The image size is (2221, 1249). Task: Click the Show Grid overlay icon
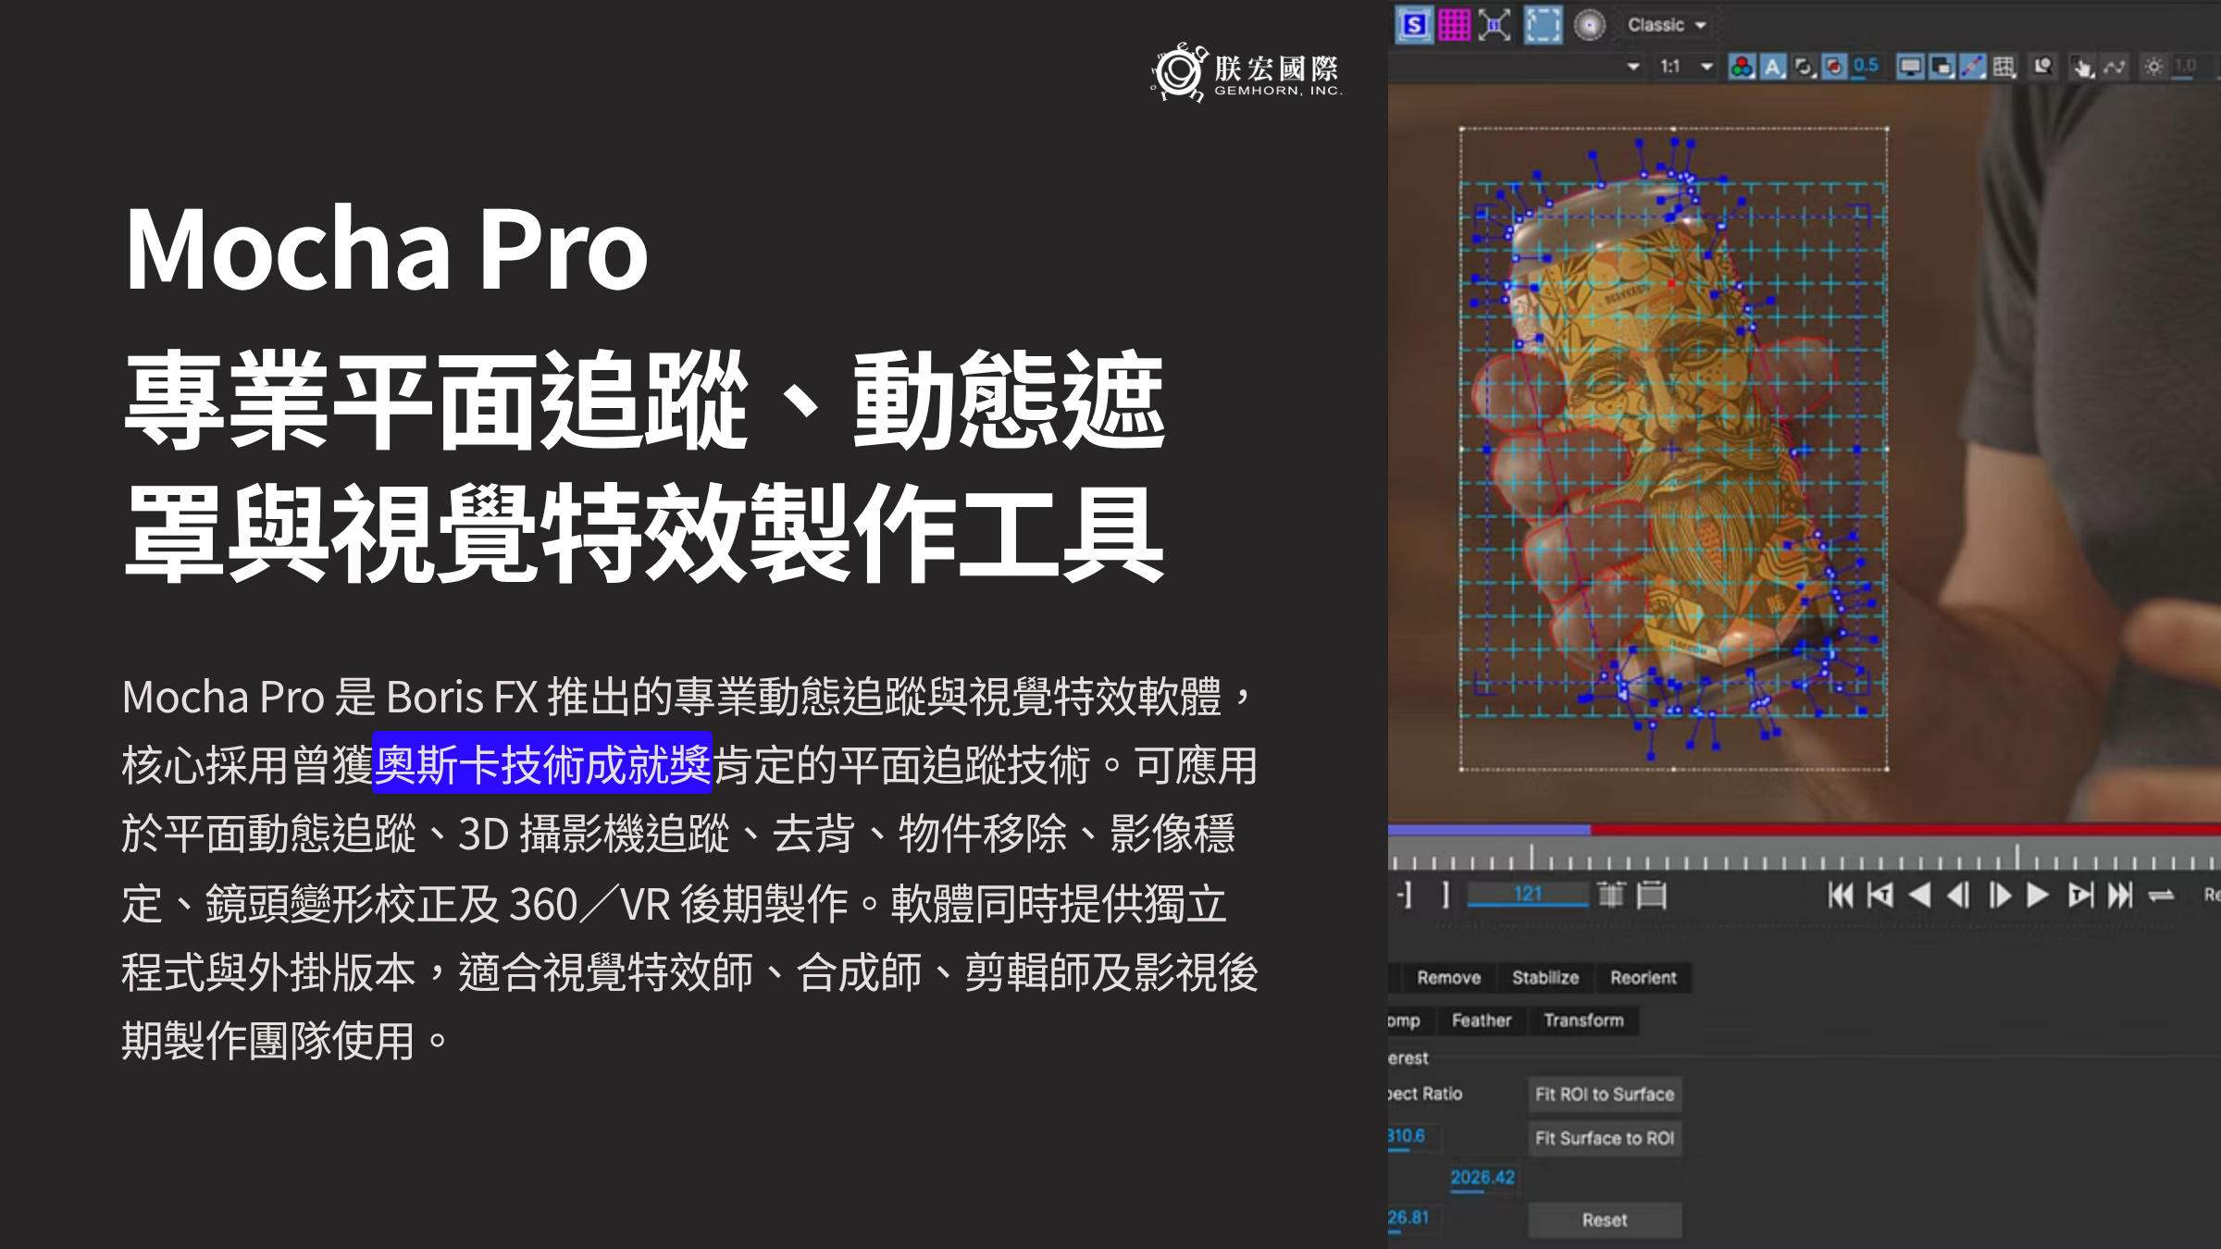coord(2004,67)
